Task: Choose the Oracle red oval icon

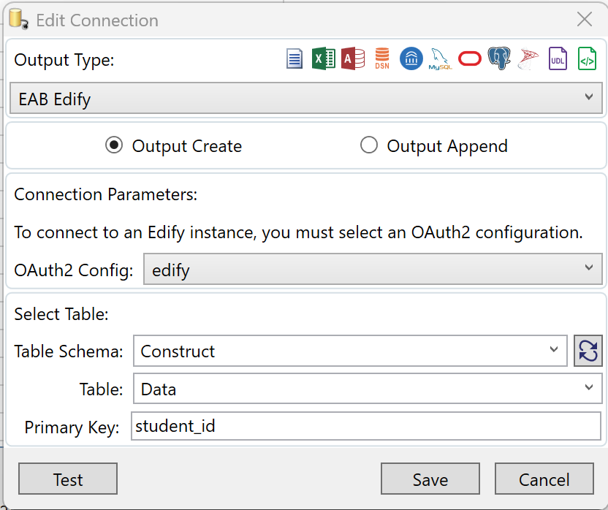Action: (x=470, y=58)
